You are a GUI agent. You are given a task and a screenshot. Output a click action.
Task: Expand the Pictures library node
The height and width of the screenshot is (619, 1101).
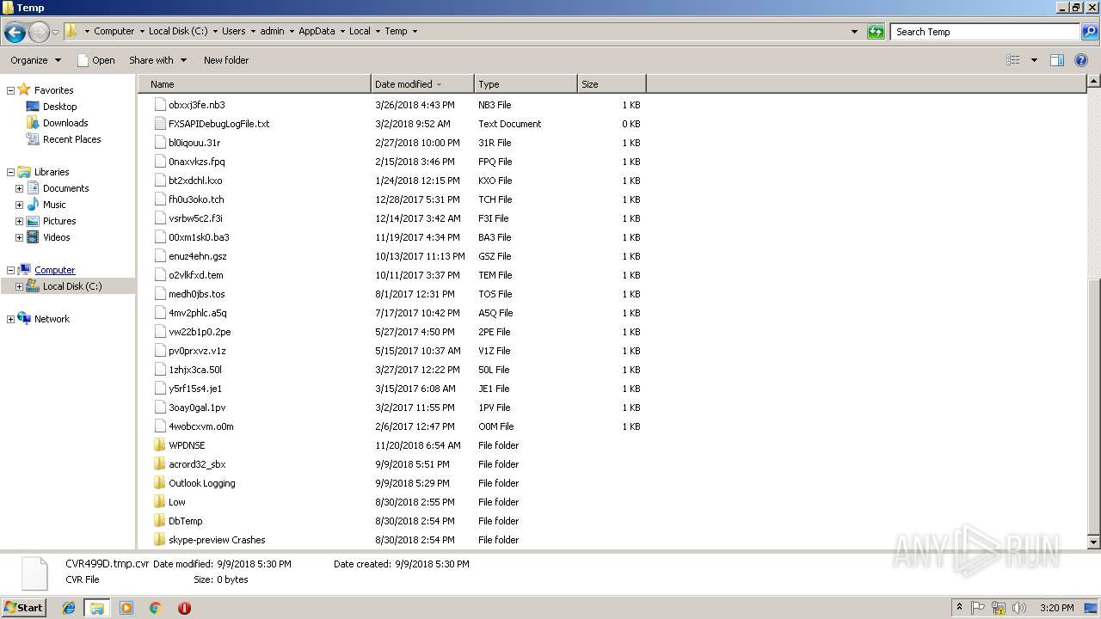coord(19,221)
